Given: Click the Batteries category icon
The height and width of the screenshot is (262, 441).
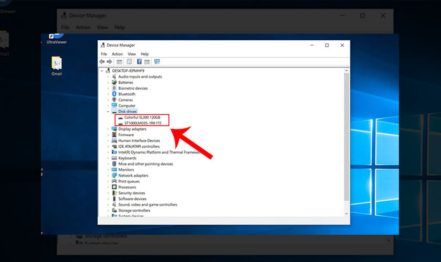Looking at the screenshot, I should click(x=114, y=83).
